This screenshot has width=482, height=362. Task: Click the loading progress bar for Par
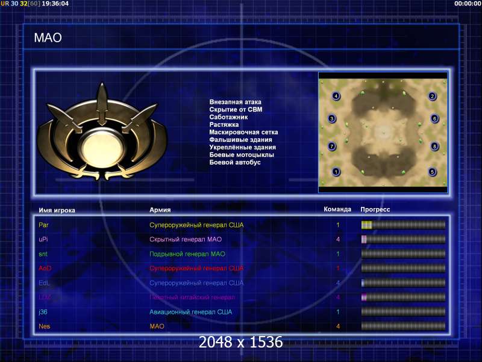403,225
